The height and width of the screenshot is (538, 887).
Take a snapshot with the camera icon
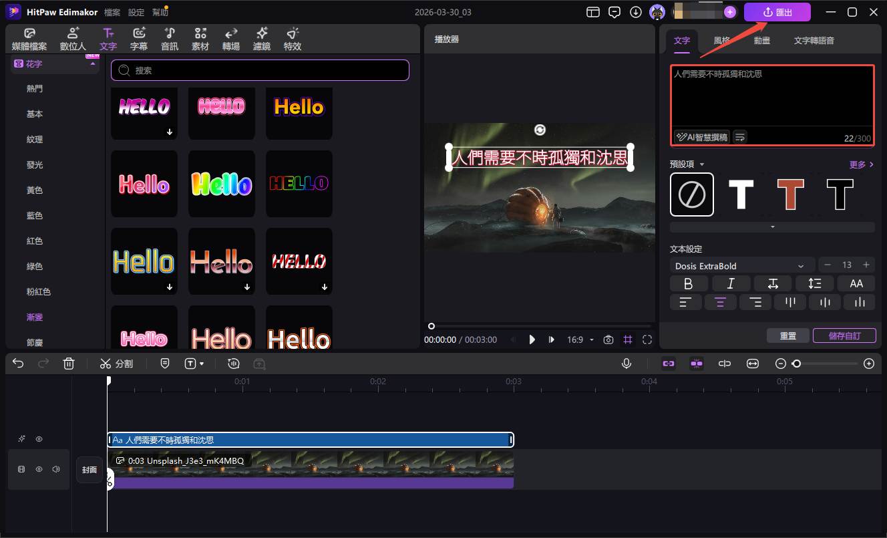(x=608, y=340)
